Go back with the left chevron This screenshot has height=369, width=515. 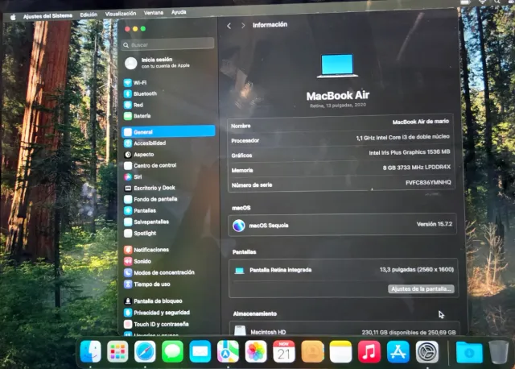229,26
